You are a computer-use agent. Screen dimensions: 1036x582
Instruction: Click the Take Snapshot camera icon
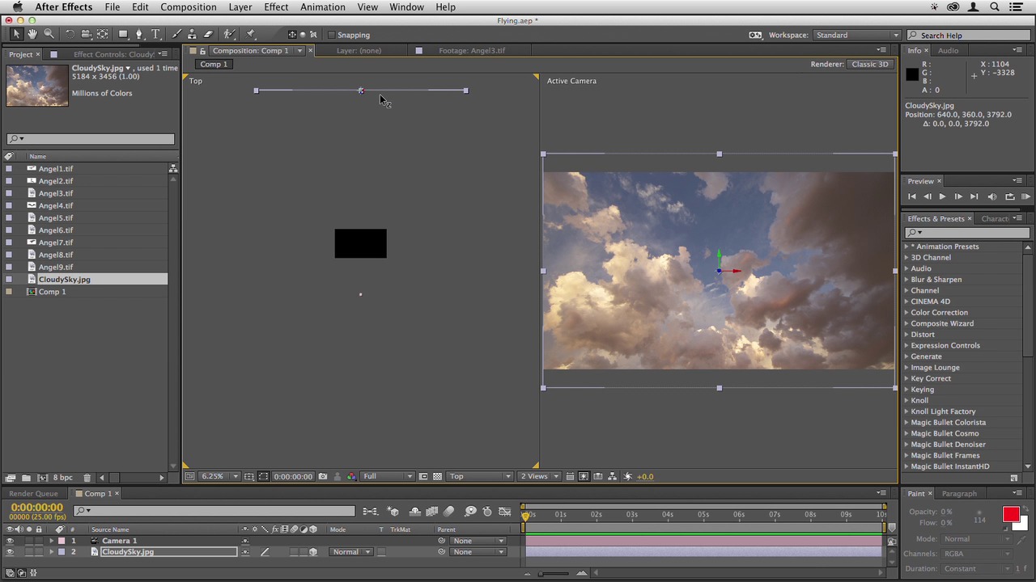pos(323,476)
